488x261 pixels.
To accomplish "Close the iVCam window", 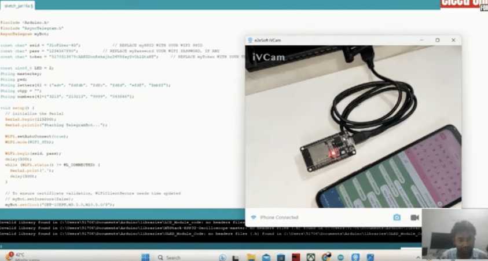I will 453,40.
